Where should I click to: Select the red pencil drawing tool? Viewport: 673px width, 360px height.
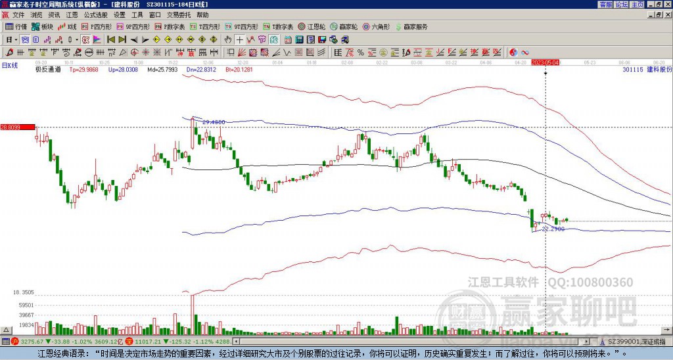click(x=9, y=53)
